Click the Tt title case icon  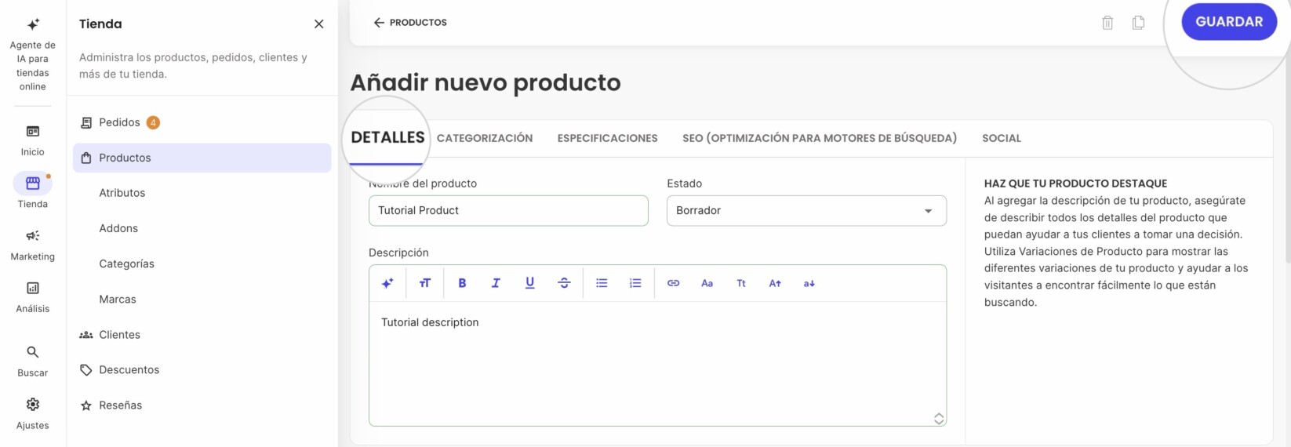[741, 283]
